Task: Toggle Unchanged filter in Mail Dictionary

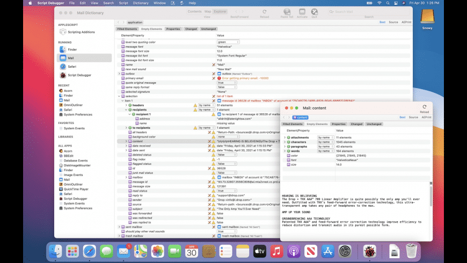Action: 208,29
